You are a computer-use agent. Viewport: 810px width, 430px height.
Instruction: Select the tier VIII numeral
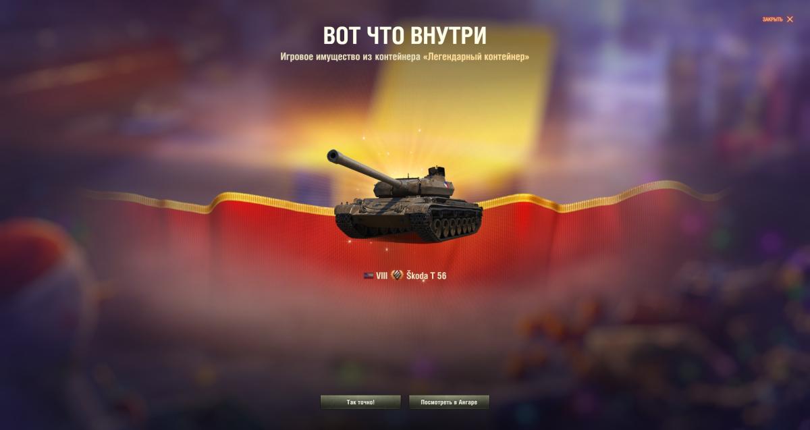[381, 275]
